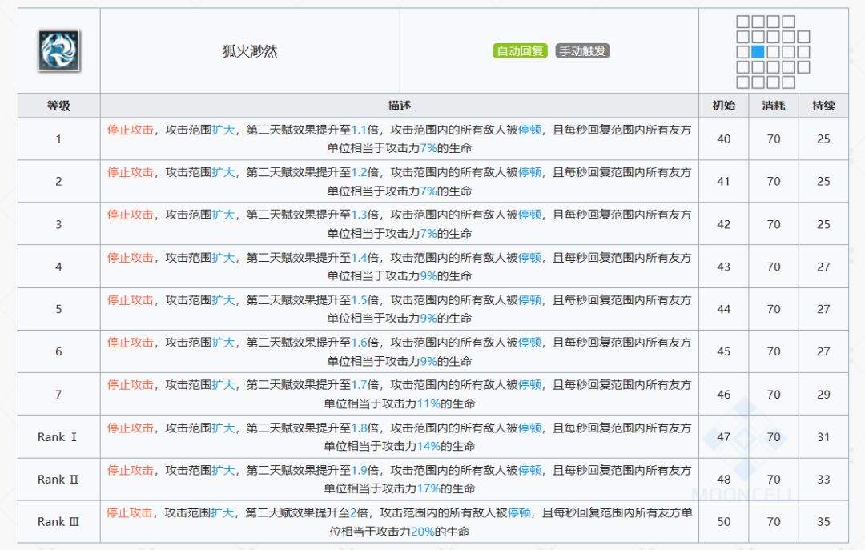Click the initial SP value 50
This screenshot has width=865, height=550.
click(x=724, y=522)
